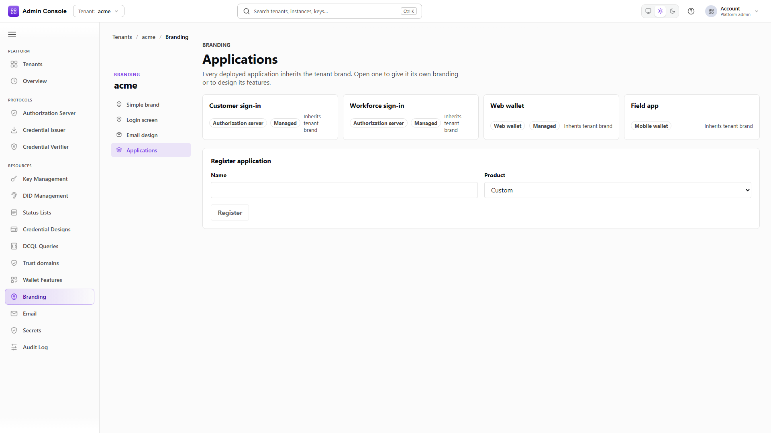Screen dimensions: 771x433
Task: Select Applications in branding menu
Action: point(151,150)
